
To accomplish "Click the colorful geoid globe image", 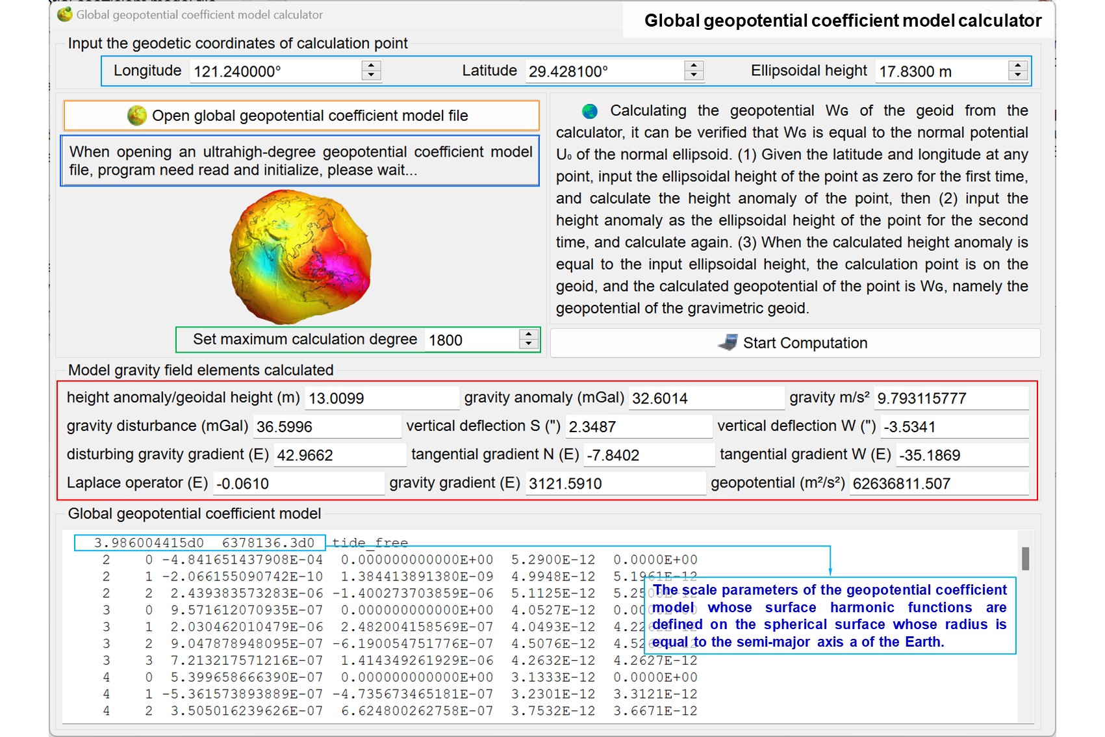I will pyautogui.click(x=300, y=256).
